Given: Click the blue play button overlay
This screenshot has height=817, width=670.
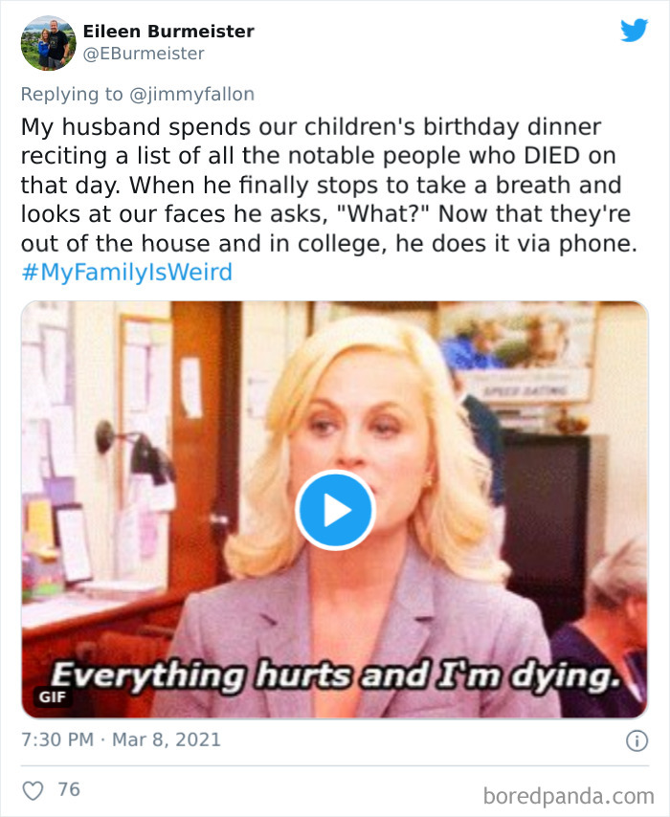Looking at the screenshot, I should [x=334, y=510].
